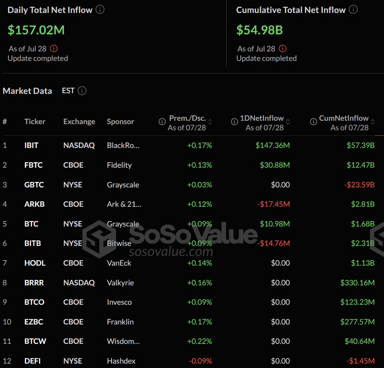Click info icon beside Cumulative Total Net Inflow

(x=353, y=10)
